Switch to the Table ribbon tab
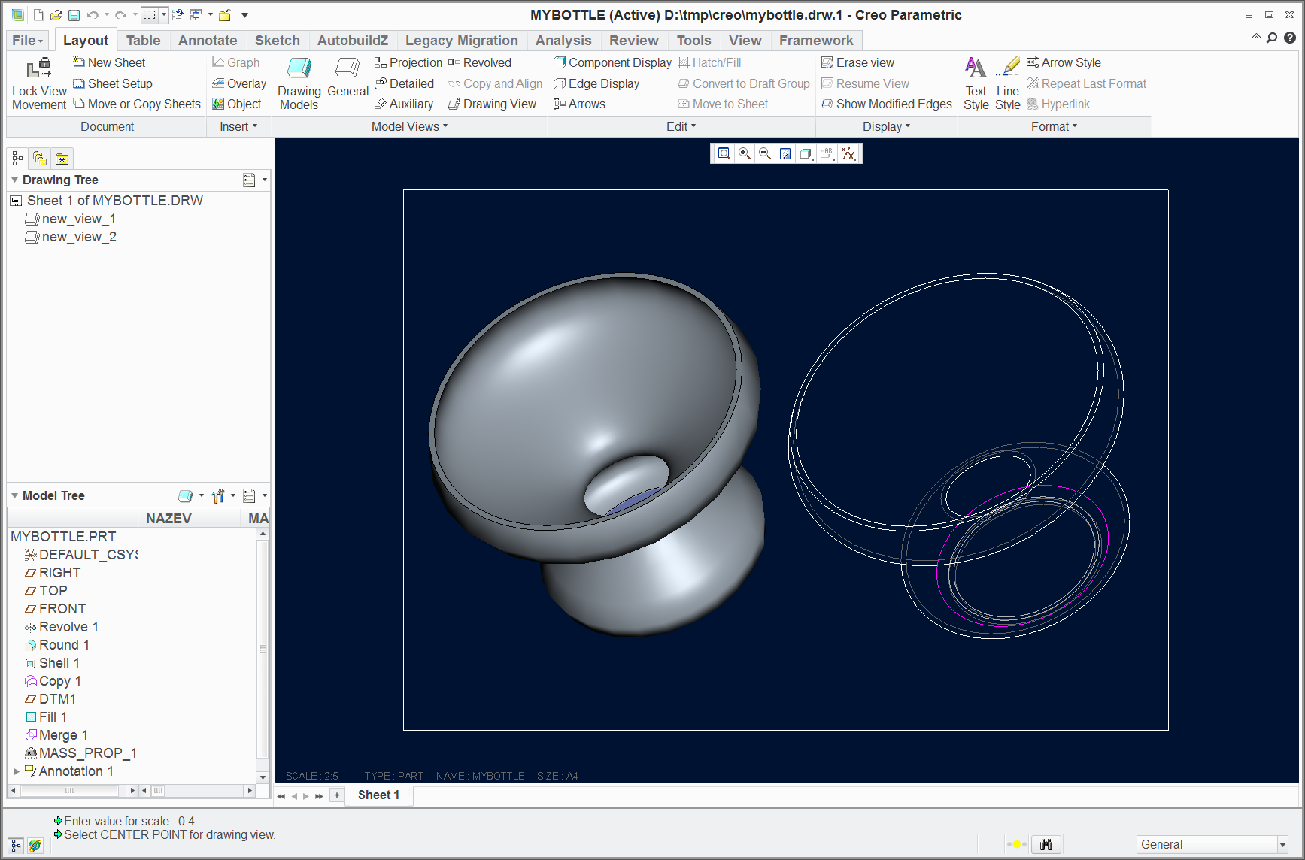 143,41
